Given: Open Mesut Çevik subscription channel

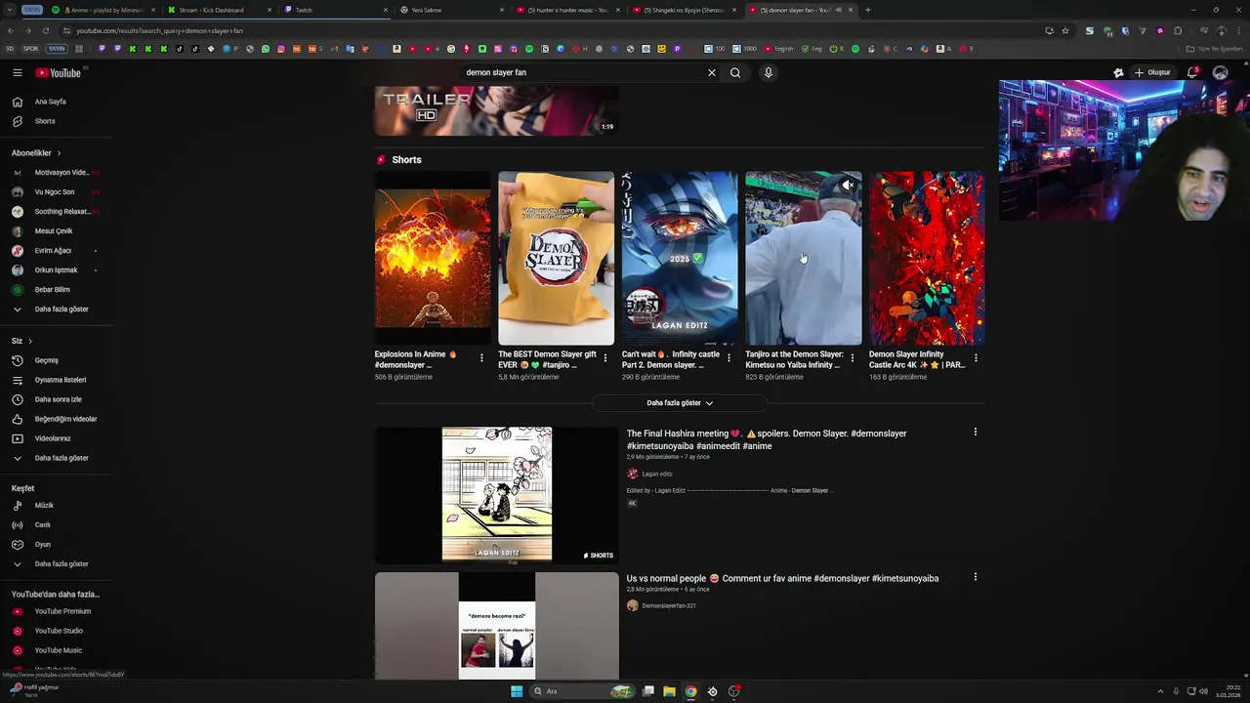Looking at the screenshot, I should point(54,231).
